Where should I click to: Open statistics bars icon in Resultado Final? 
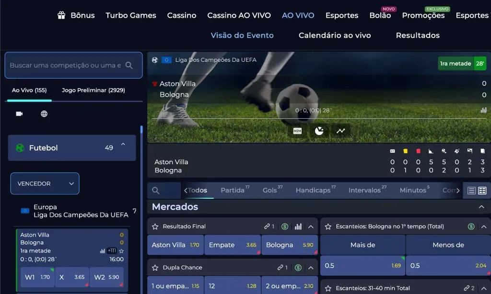(x=298, y=227)
